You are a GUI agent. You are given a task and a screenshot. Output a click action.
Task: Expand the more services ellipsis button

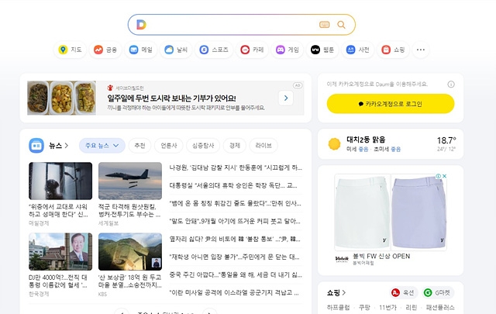click(421, 50)
